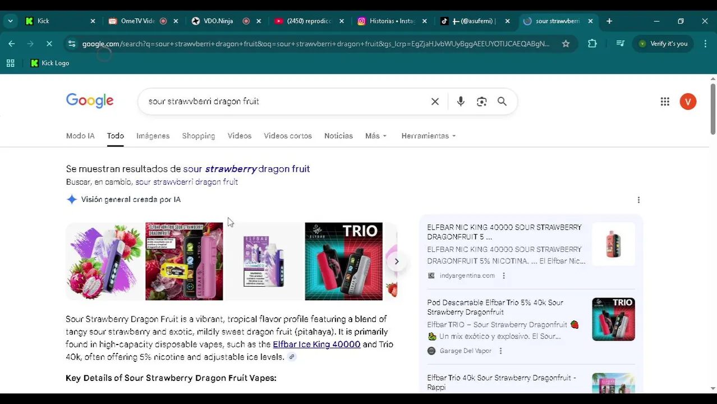The height and width of the screenshot is (404, 717).
Task: Go back to previous page
Action: click(x=12, y=44)
